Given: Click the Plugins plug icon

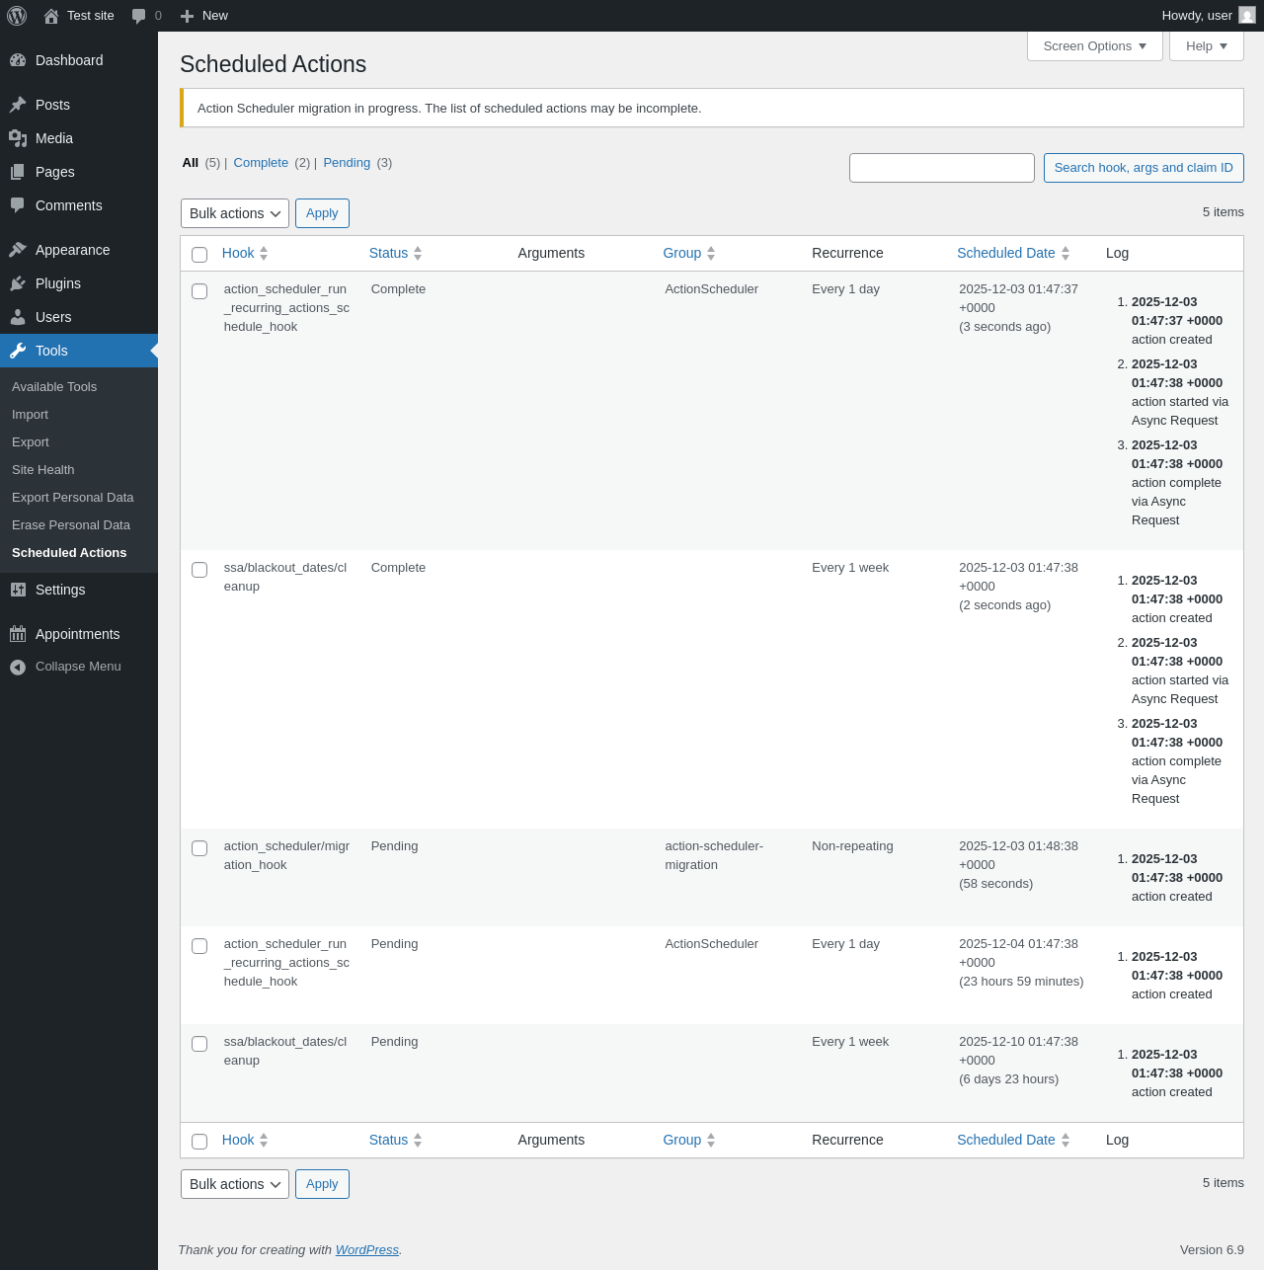Looking at the screenshot, I should click(x=18, y=283).
